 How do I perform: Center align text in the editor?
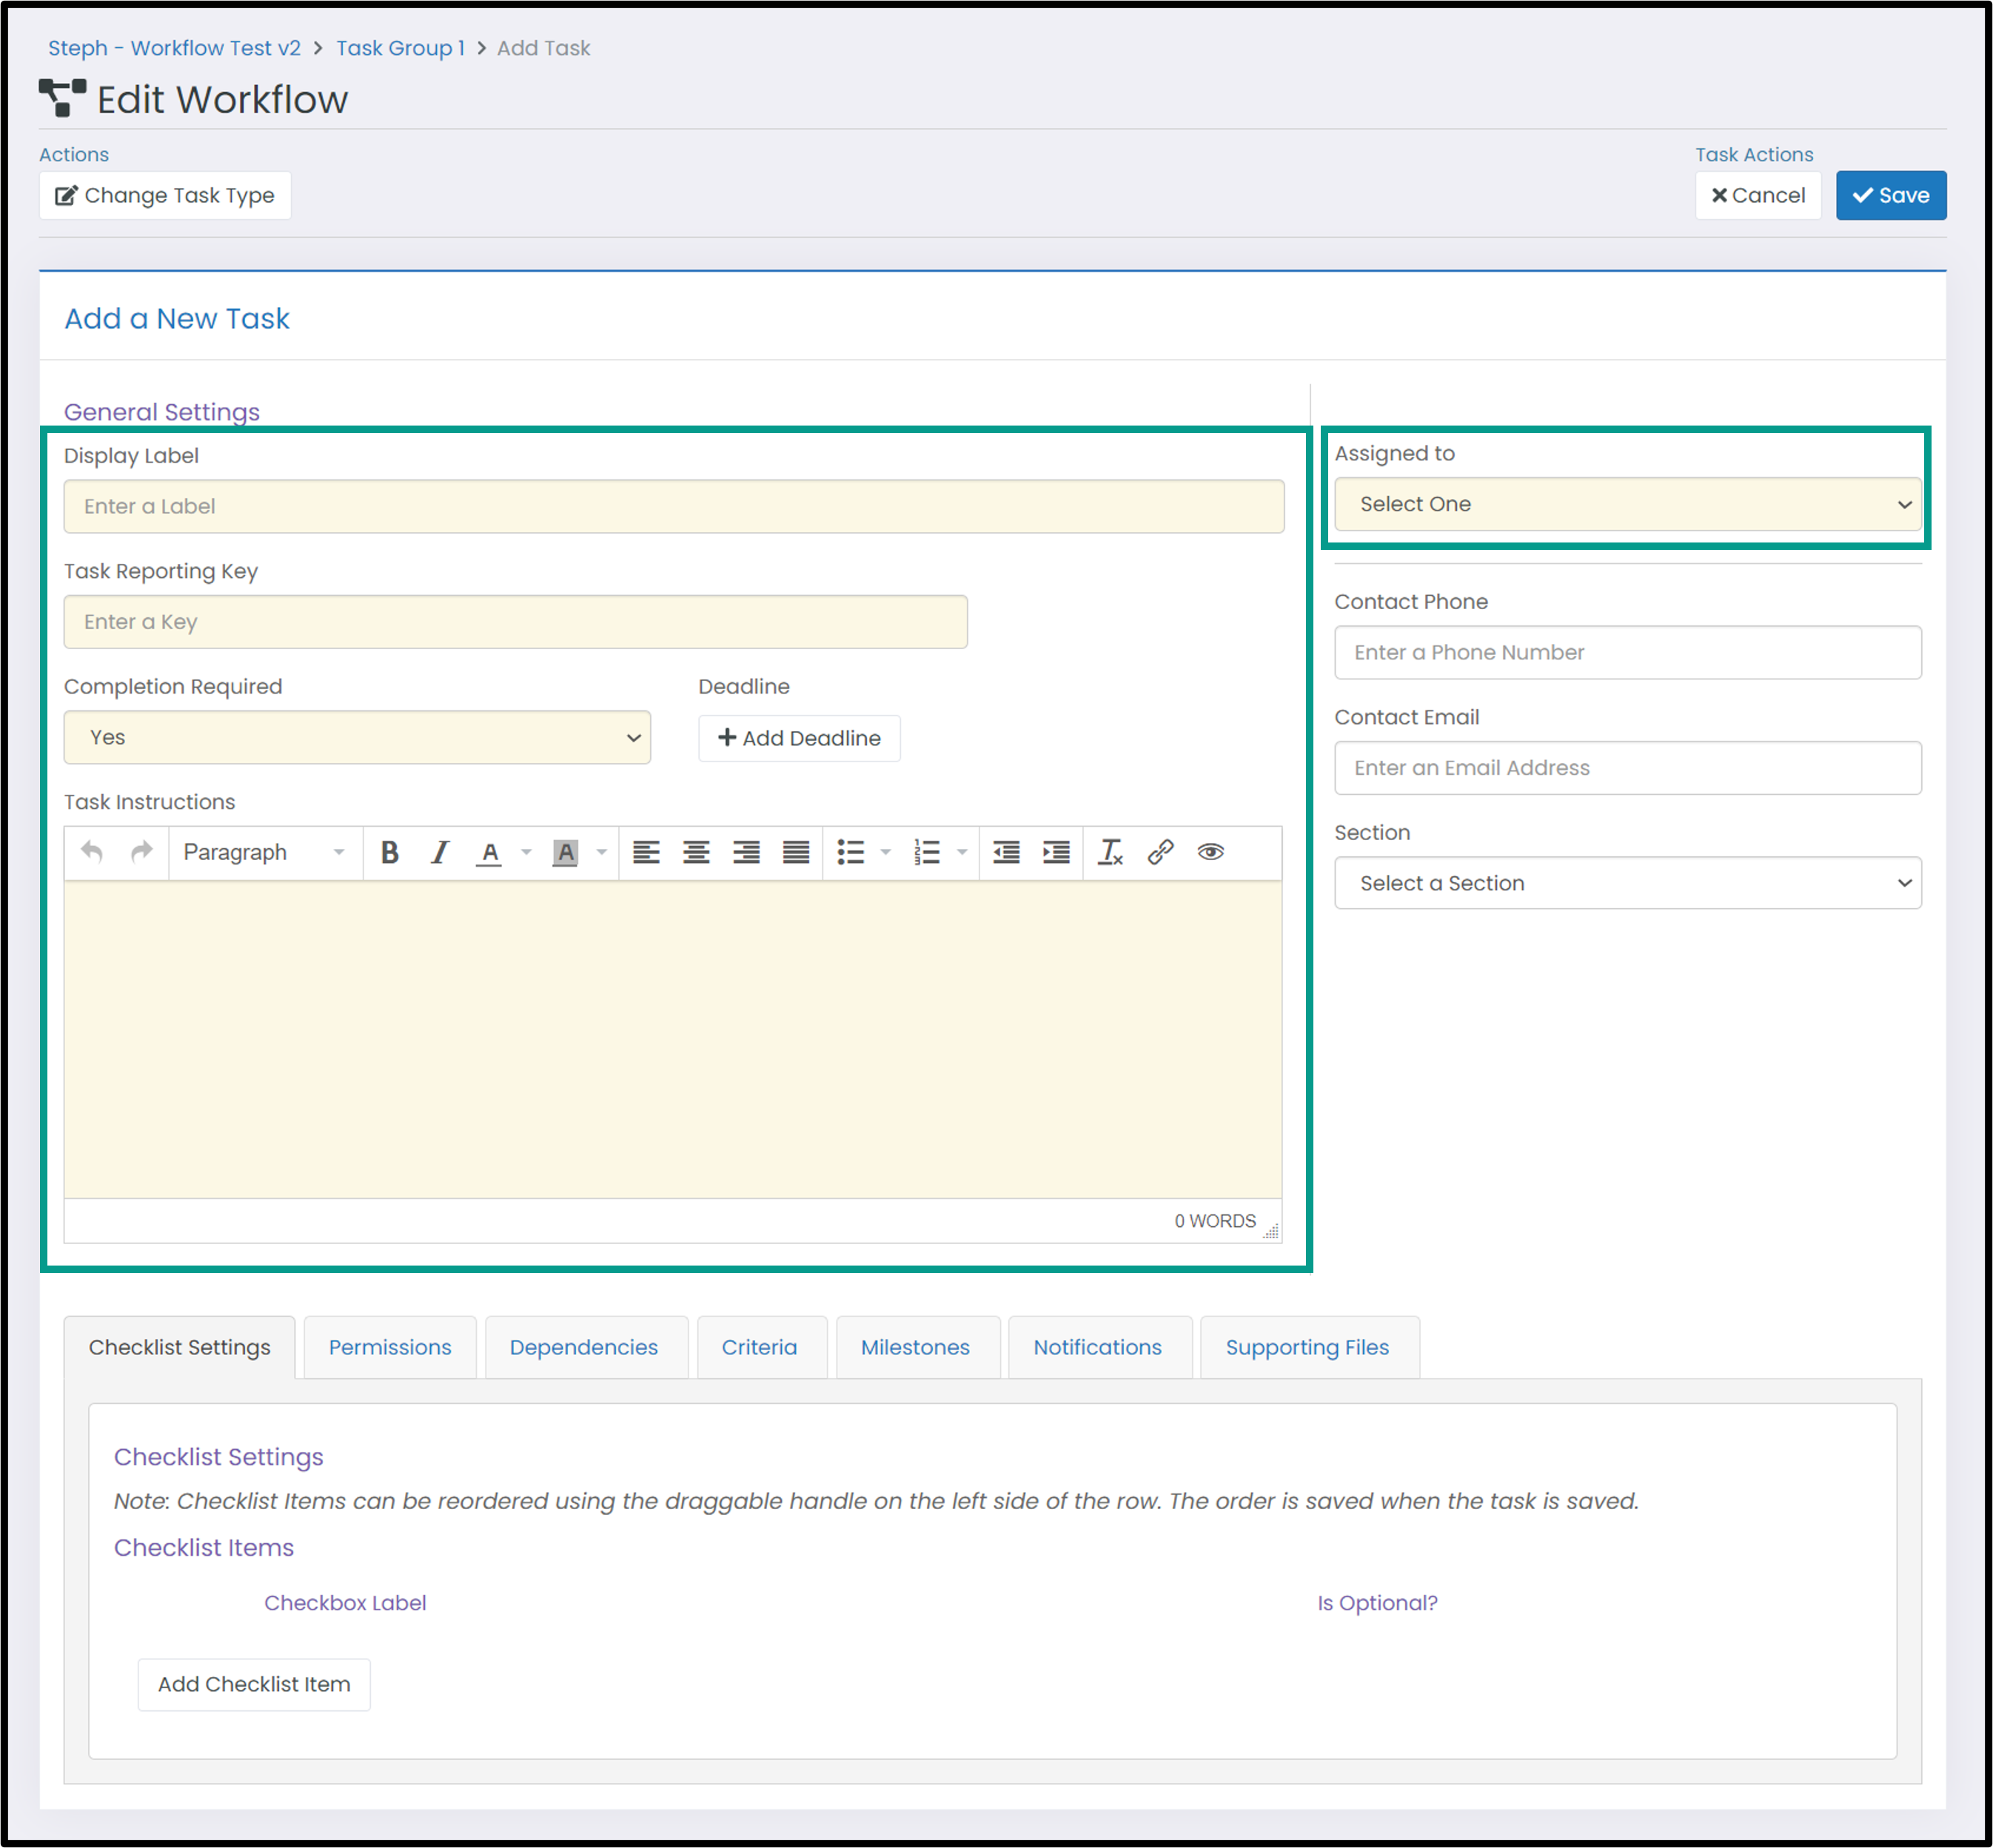click(x=697, y=852)
